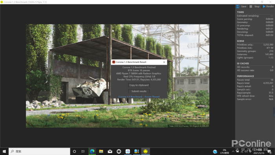Open the Windows Start menu
The height and width of the screenshot is (155, 275).
[4, 151]
